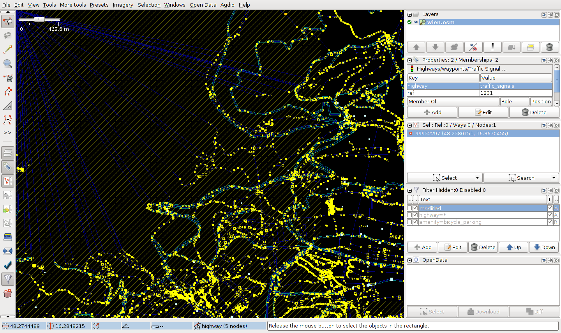Toggle layer show/hide eye button
The image size is (561, 333).
click(473, 47)
